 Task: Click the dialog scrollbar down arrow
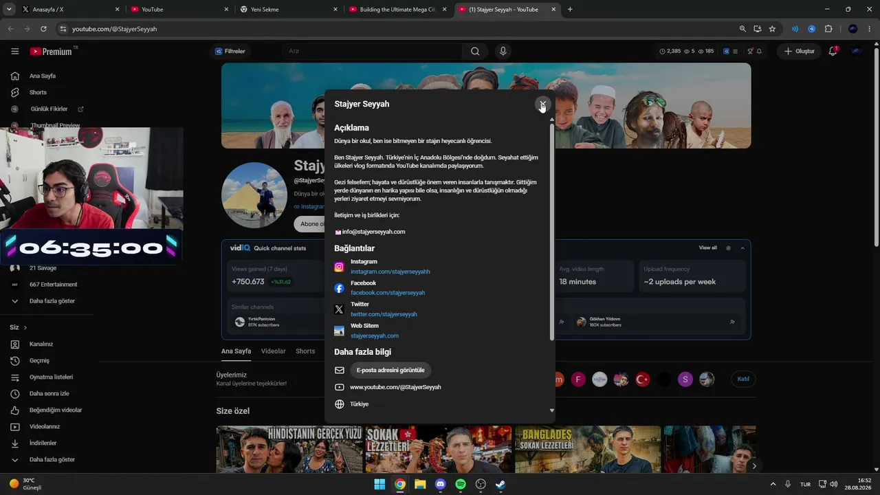[551, 410]
